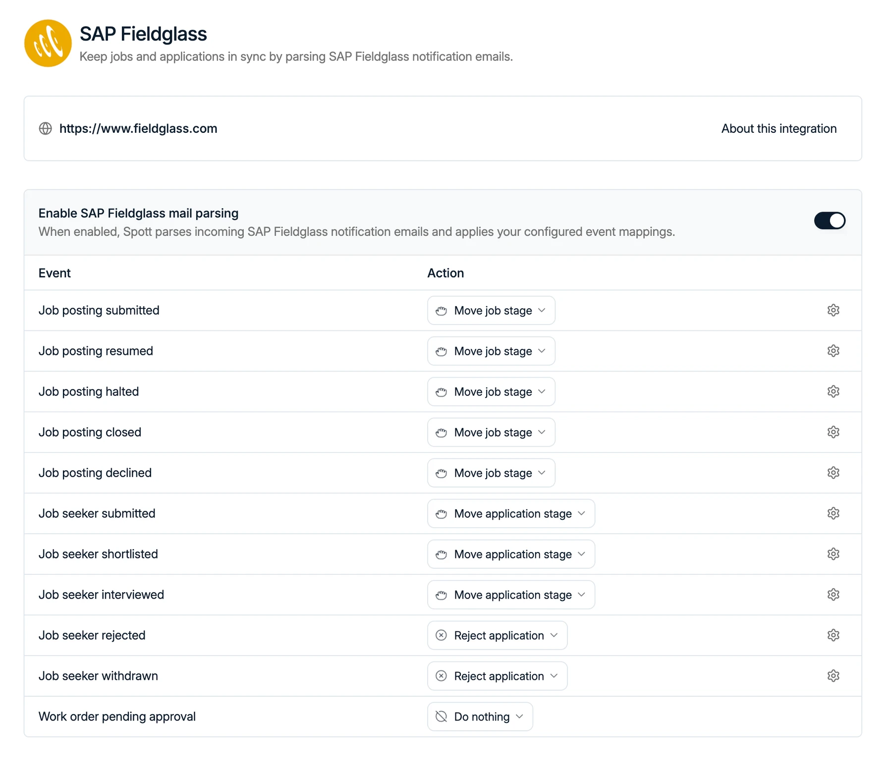The height and width of the screenshot is (774, 892).
Task: Disable SAP Fieldglass mail parsing toggle
Action: pyautogui.click(x=830, y=221)
